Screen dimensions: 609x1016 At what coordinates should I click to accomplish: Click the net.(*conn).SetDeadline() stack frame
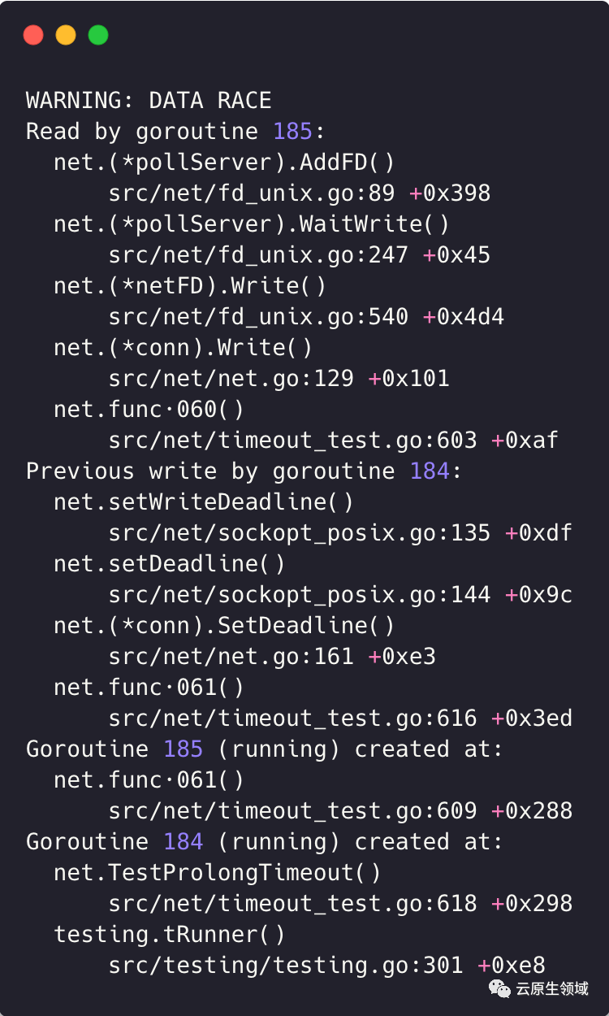point(224,626)
